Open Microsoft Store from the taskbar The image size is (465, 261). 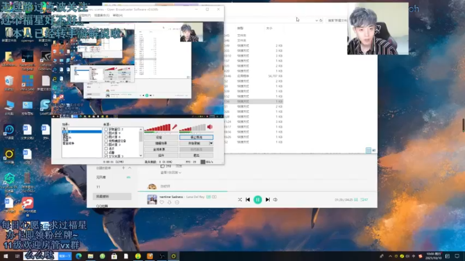click(x=114, y=256)
